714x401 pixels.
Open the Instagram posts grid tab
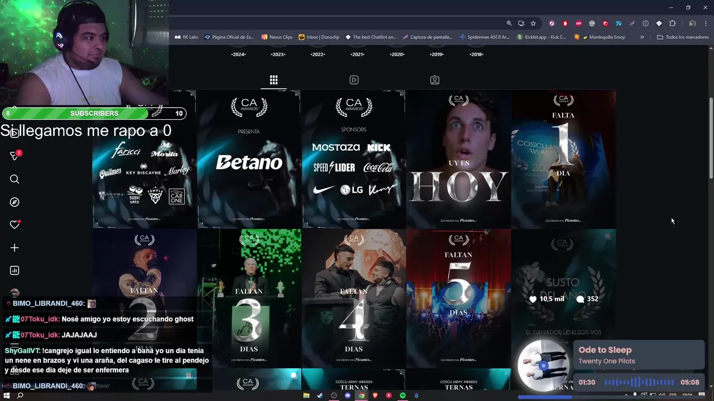273,80
